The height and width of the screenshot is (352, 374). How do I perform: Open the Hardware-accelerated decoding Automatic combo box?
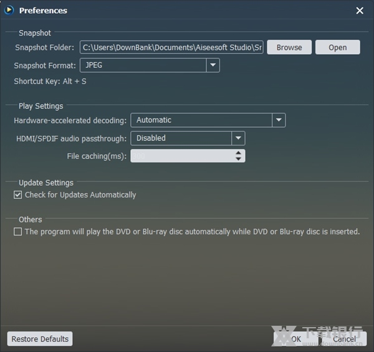coord(208,120)
